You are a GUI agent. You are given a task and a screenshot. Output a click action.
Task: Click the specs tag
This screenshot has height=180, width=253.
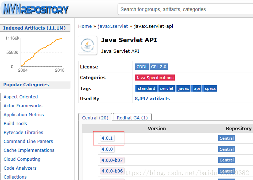(x=210, y=88)
